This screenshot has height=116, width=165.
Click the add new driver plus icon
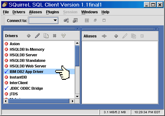point(29,36)
